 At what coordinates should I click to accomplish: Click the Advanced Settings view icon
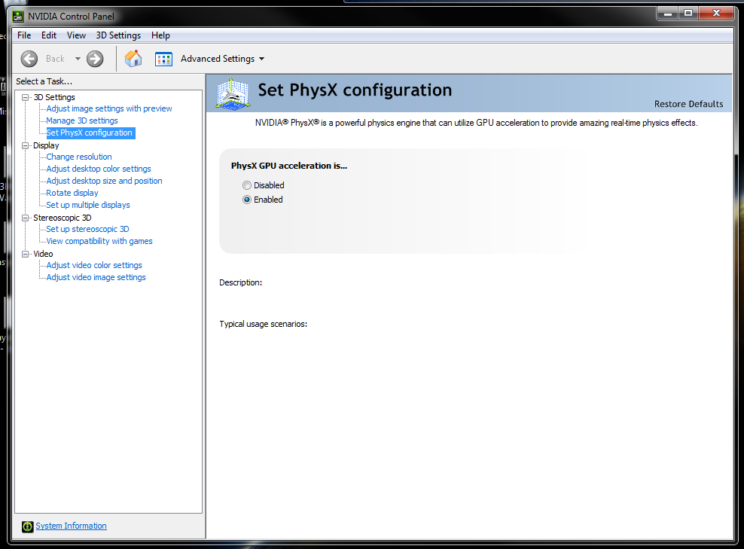(163, 59)
